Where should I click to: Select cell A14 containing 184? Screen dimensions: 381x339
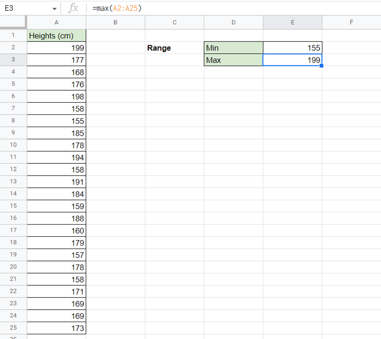(x=56, y=194)
